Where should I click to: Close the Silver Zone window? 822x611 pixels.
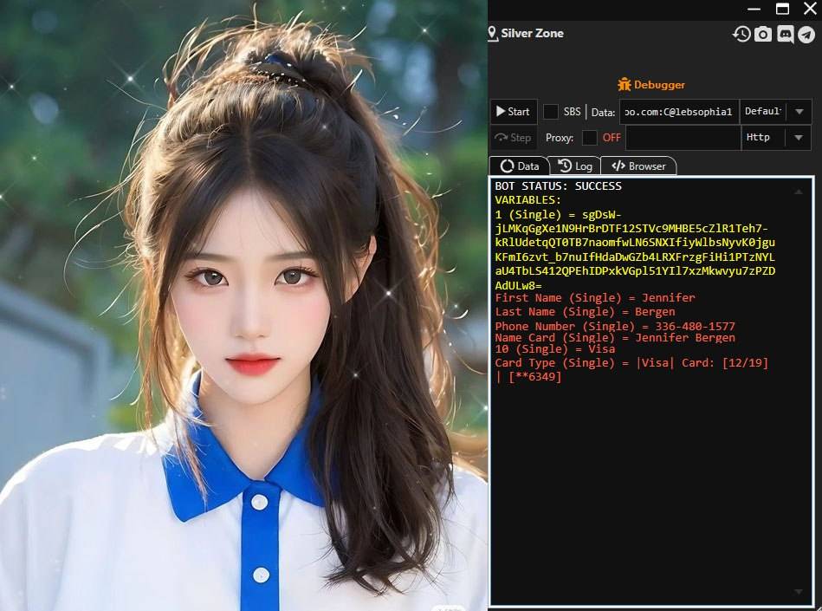pos(810,9)
